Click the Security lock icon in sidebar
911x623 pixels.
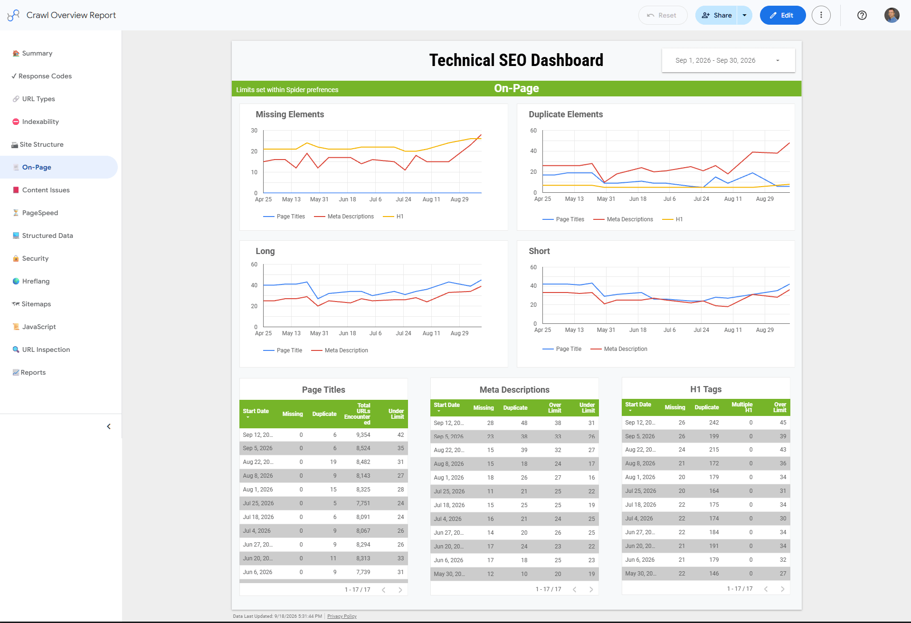tap(16, 258)
